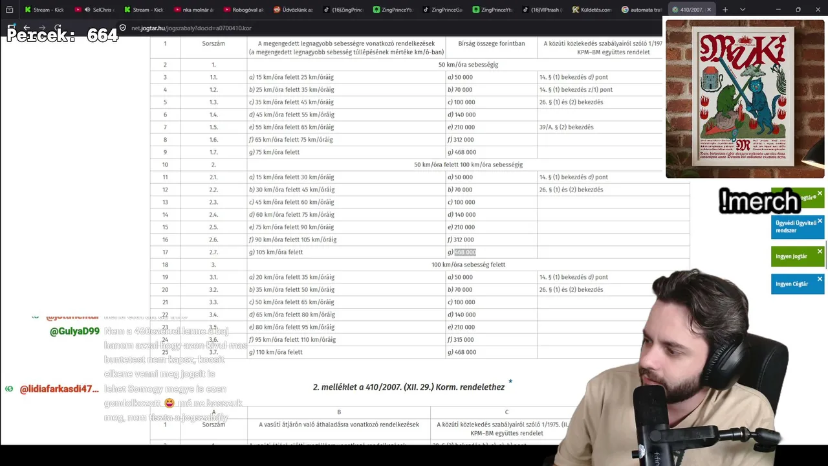
Task: Expand the tab search dropdown chevron
Action: (x=742, y=10)
